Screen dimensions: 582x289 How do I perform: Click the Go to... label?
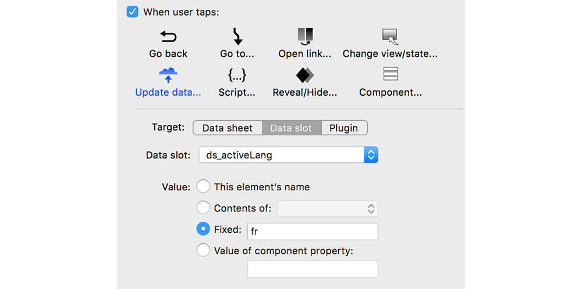[237, 53]
